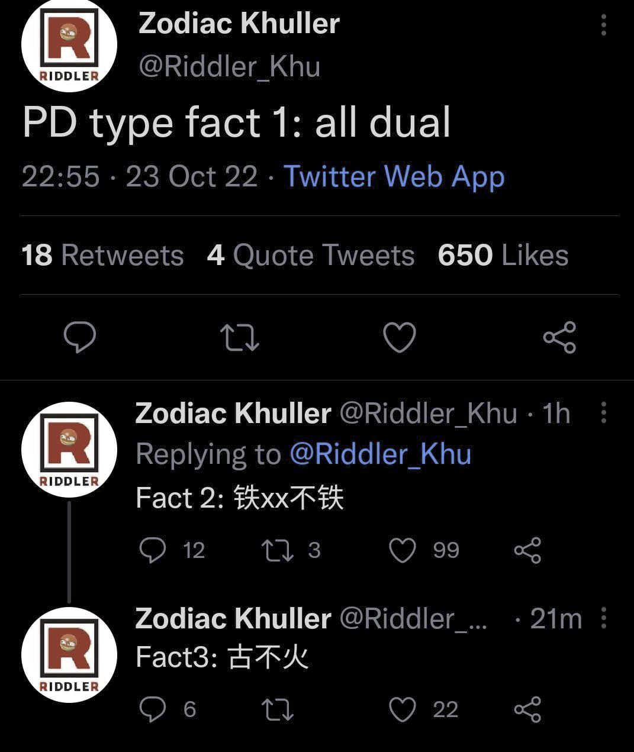Retweet the Fact3 reply
Viewport: 634px width, 752px height.
click(x=277, y=709)
